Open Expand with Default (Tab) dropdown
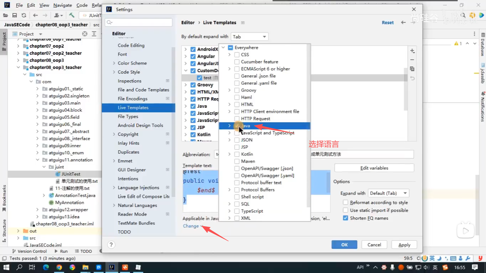 (388, 193)
